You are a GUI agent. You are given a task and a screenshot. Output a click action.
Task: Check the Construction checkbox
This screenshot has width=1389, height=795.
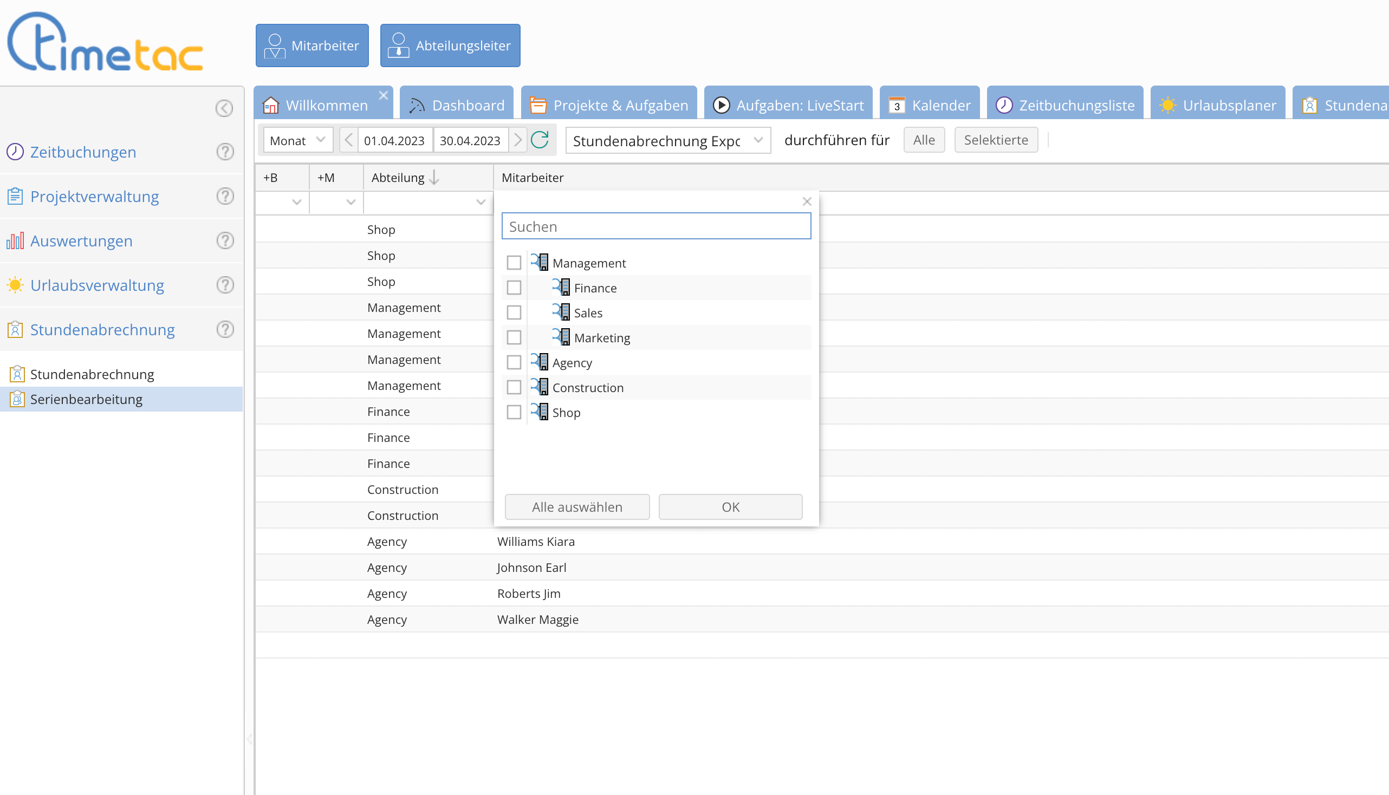[x=514, y=387]
